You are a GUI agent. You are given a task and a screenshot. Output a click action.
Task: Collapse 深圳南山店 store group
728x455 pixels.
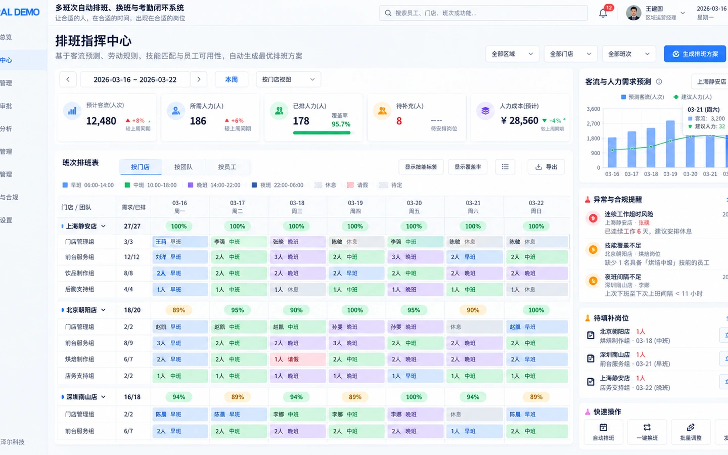point(103,397)
